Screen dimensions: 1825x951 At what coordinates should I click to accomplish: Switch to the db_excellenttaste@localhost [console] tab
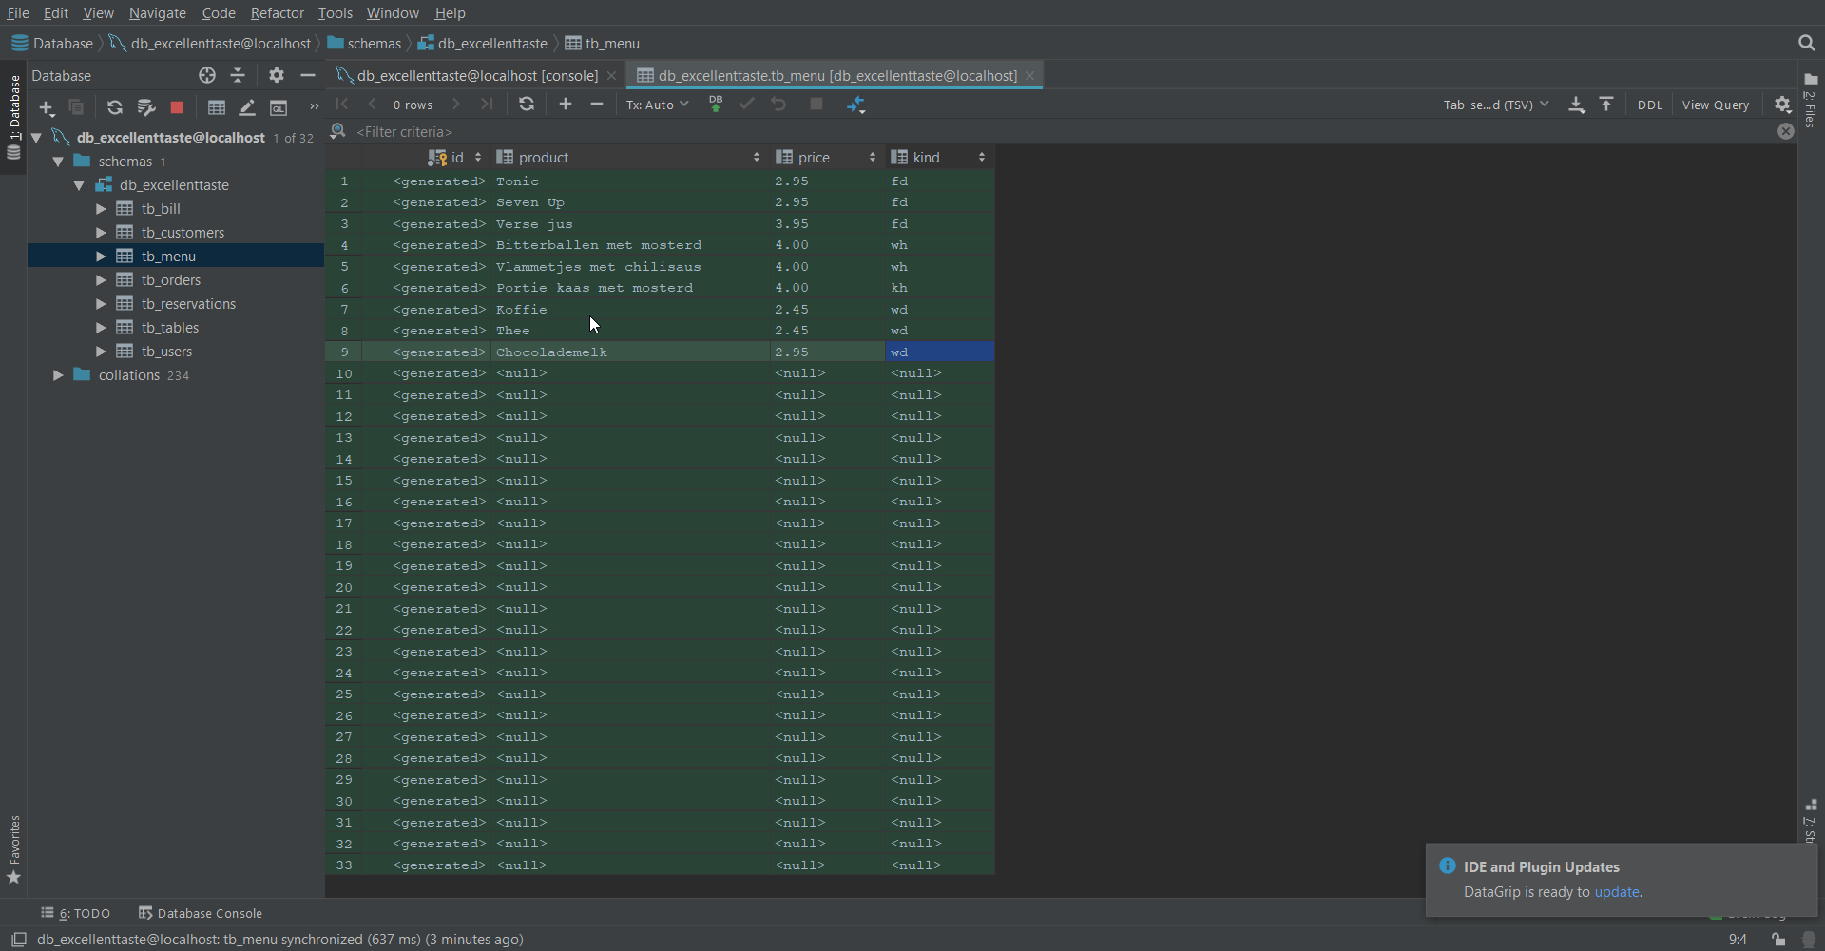[x=477, y=75]
